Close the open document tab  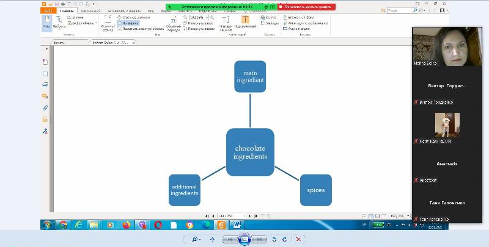(x=133, y=43)
